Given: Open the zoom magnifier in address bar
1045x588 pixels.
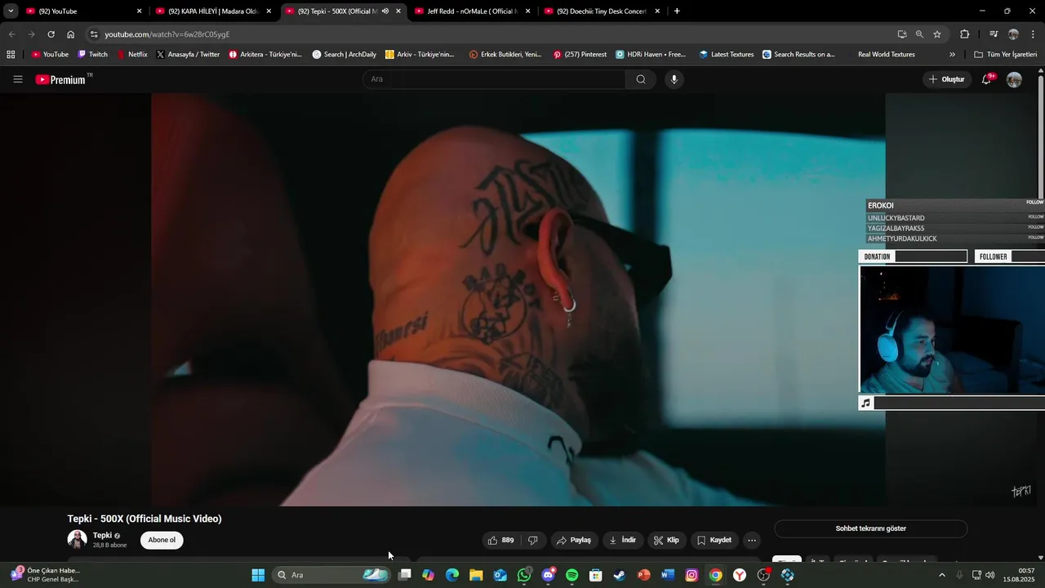Looking at the screenshot, I should coord(919,34).
